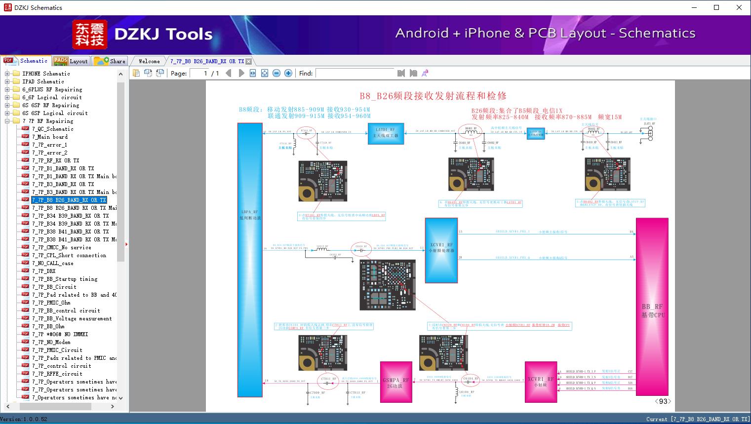The height and width of the screenshot is (424, 751).
Task: Click the copy page toolbar icon
Action: [136, 73]
